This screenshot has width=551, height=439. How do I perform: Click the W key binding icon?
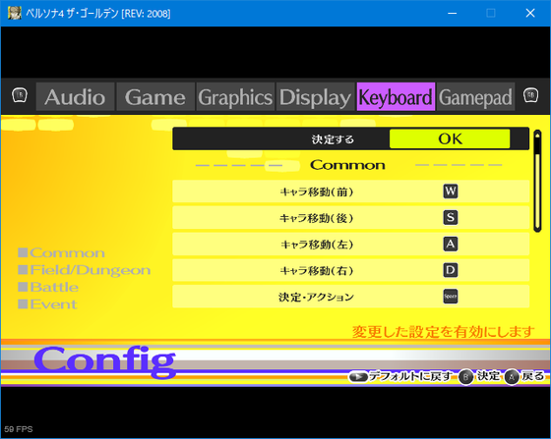pyautogui.click(x=451, y=192)
